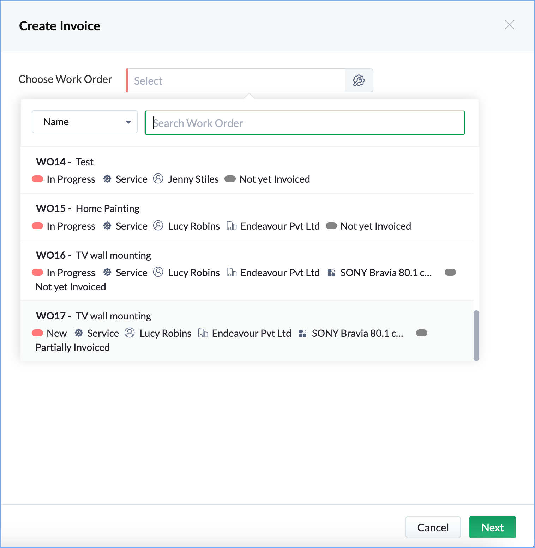Open the Name search-field dropdown
The height and width of the screenshot is (548, 535).
[x=85, y=122]
